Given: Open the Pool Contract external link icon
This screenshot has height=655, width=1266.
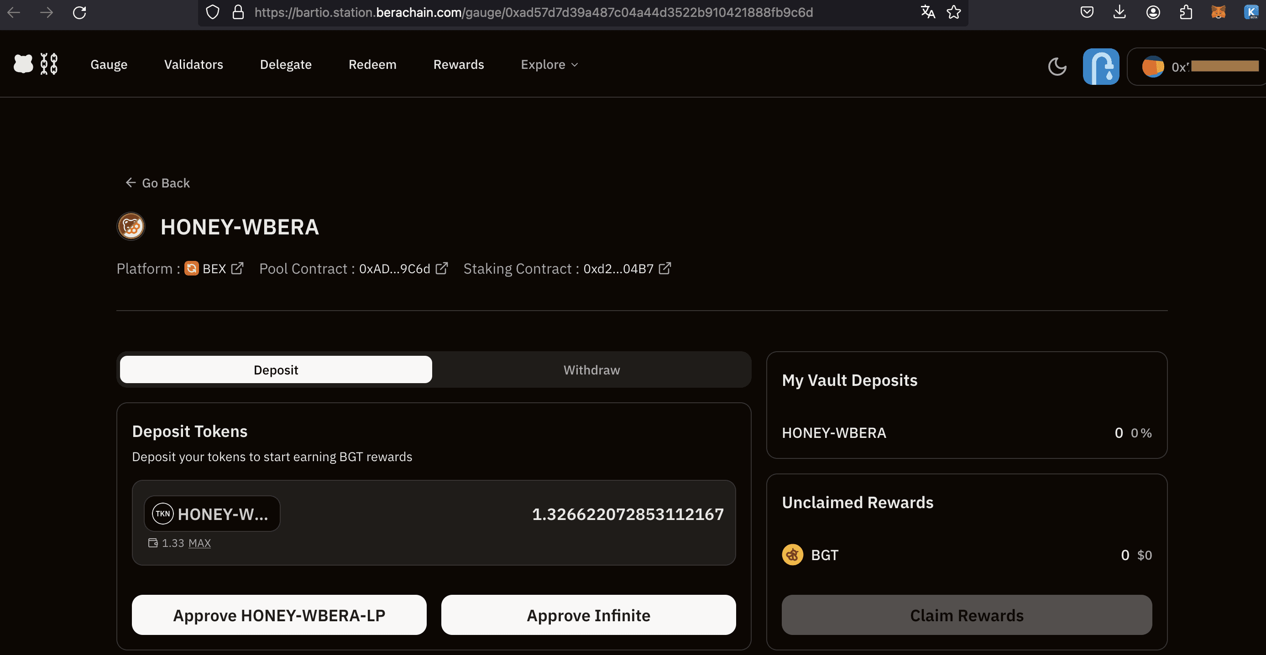Looking at the screenshot, I should (441, 269).
